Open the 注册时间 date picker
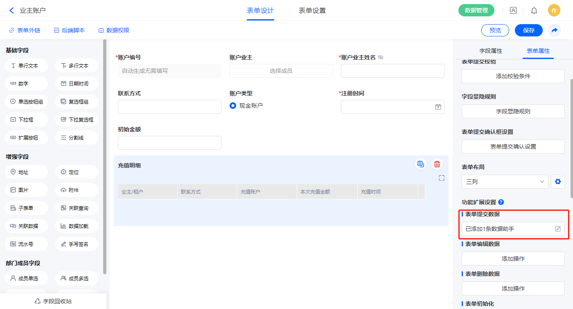573x309 pixels. (438, 107)
